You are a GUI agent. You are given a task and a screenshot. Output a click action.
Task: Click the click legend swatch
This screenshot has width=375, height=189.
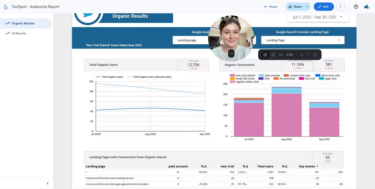261,79
